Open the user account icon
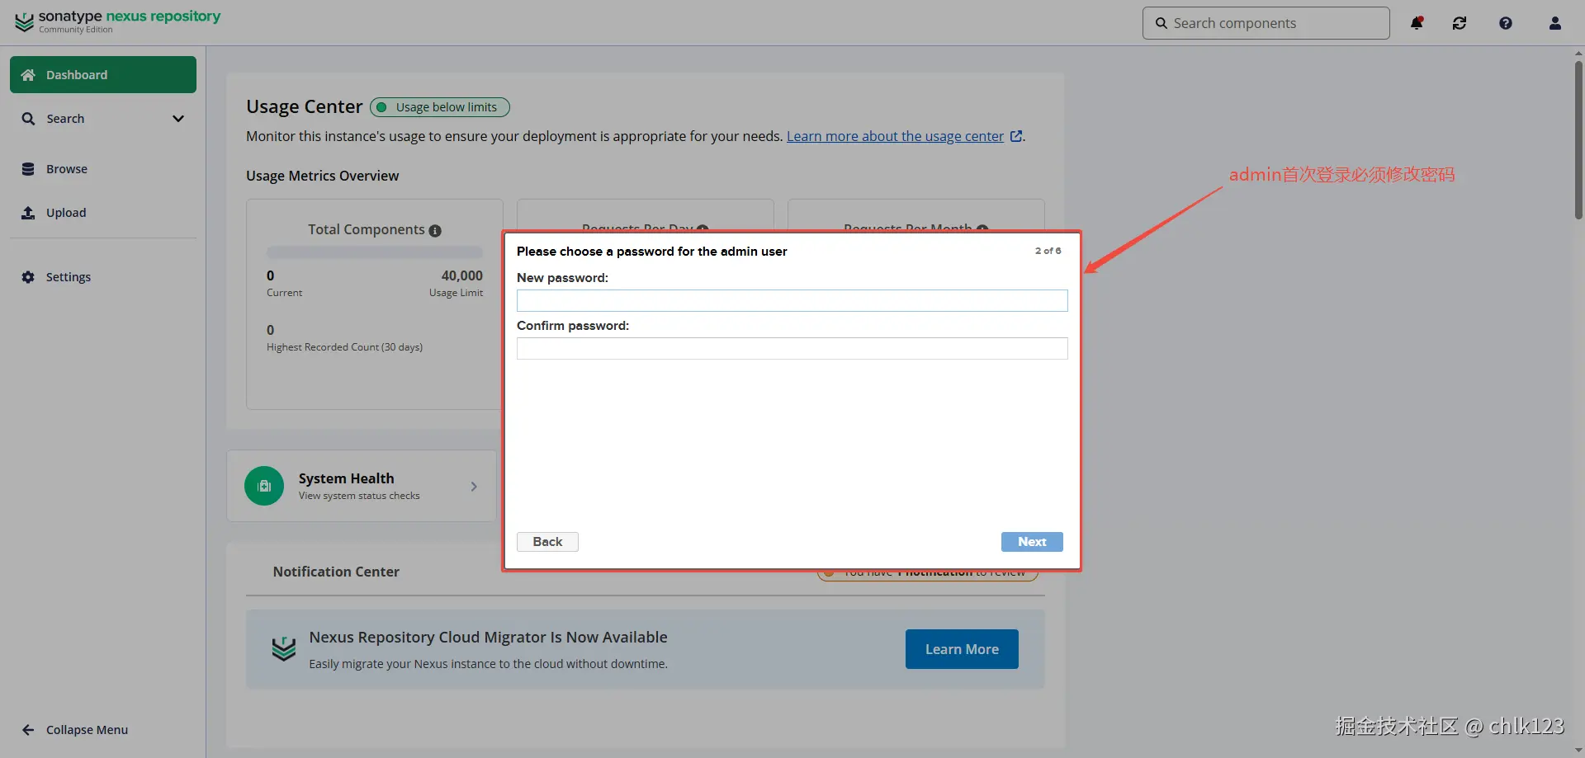This screenshot has height=758, width=1585. point(1555,23)
